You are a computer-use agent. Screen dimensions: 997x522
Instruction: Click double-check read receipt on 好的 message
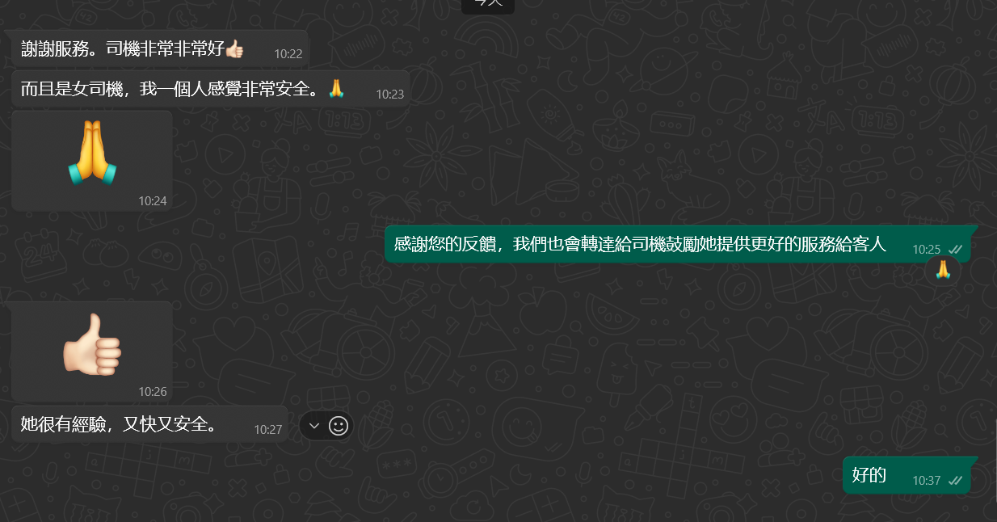coord(956,480)
